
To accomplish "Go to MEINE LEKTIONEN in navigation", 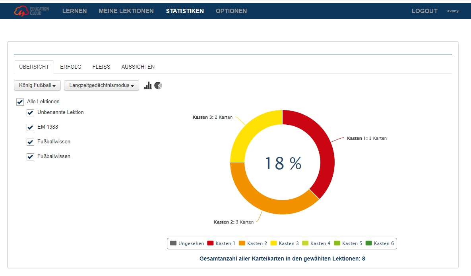I will click(x=126, y=11).
